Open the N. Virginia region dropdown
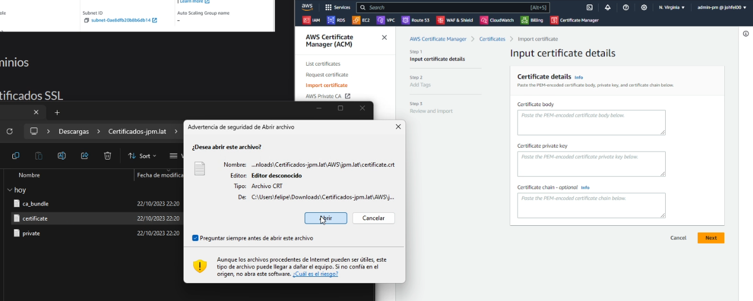This screenshot has width=753, height=301. pos(672,7)
